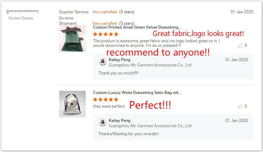
Task: Select Kailey Peng name in first reply
Action: click(x=119, y=60)
